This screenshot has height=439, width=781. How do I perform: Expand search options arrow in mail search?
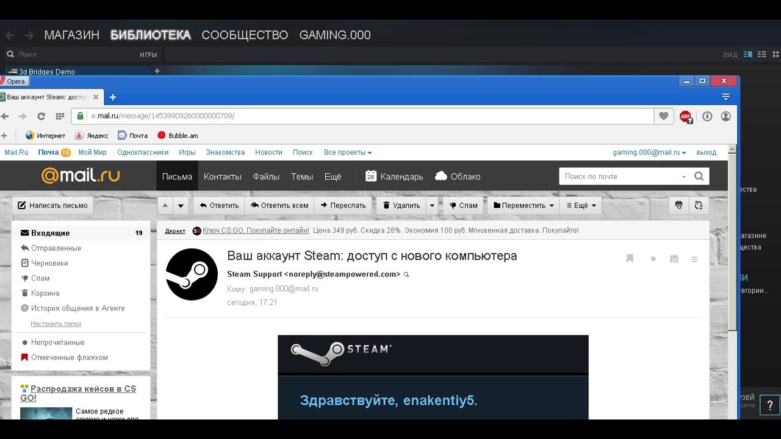pyautogui.click(x=684, y=177)
